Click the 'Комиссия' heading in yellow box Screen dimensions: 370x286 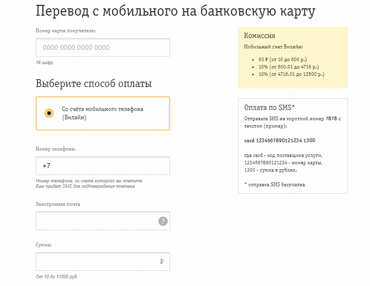[x=260, y=36]
